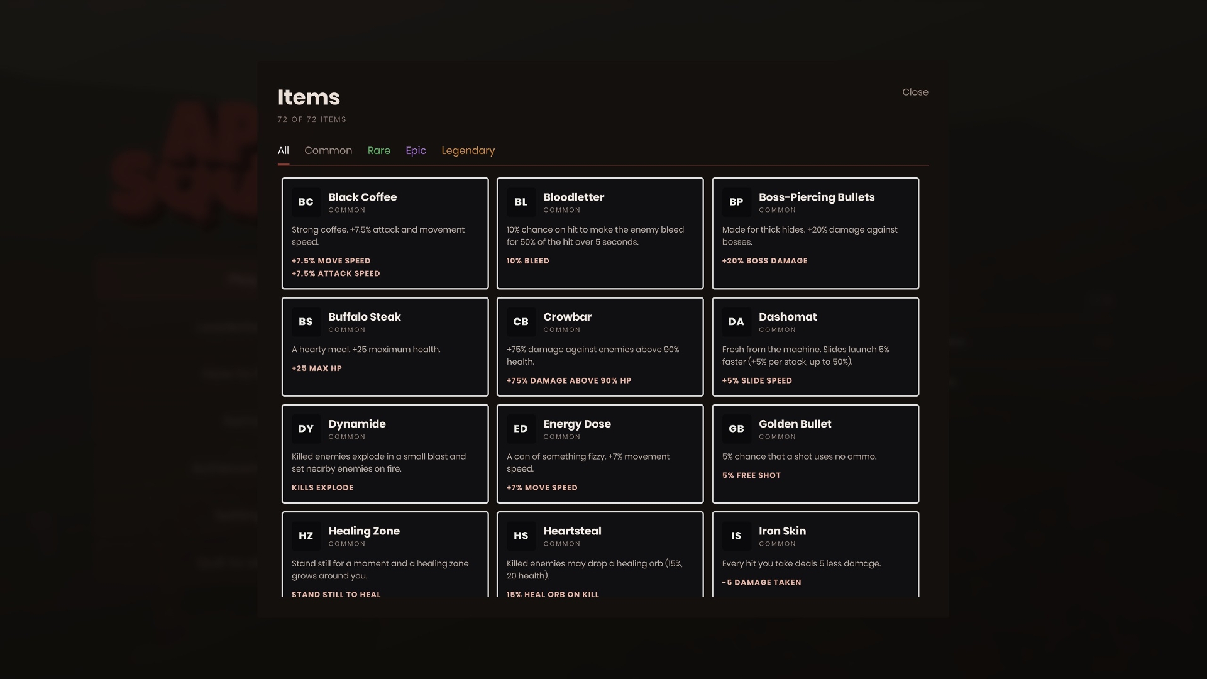Image resolution: width=1207 pixels, height=679 pixels.
Task: Select the All items tab
Action: (x=284, y=150)
